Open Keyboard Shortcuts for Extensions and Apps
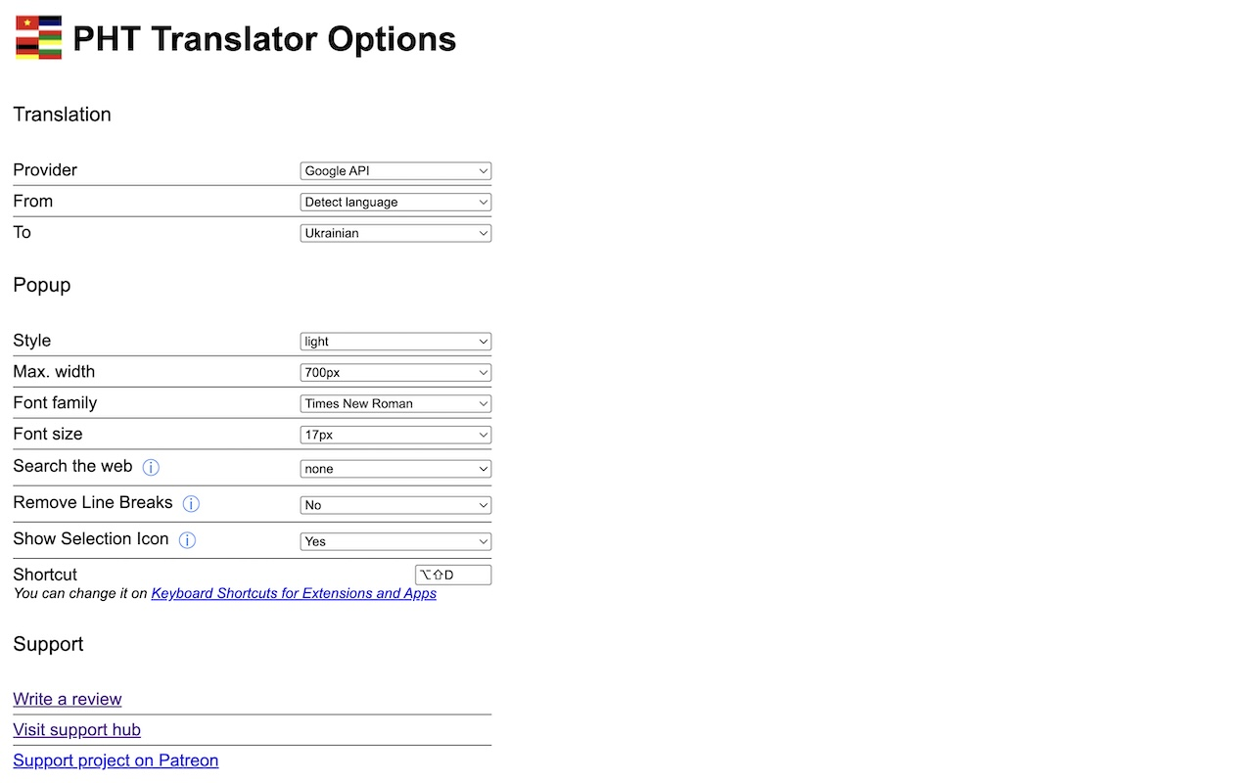 tap(293, 593)
